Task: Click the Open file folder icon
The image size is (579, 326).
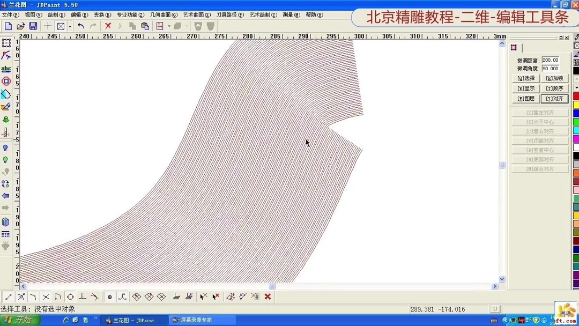Action: click(x=21, y=26)
